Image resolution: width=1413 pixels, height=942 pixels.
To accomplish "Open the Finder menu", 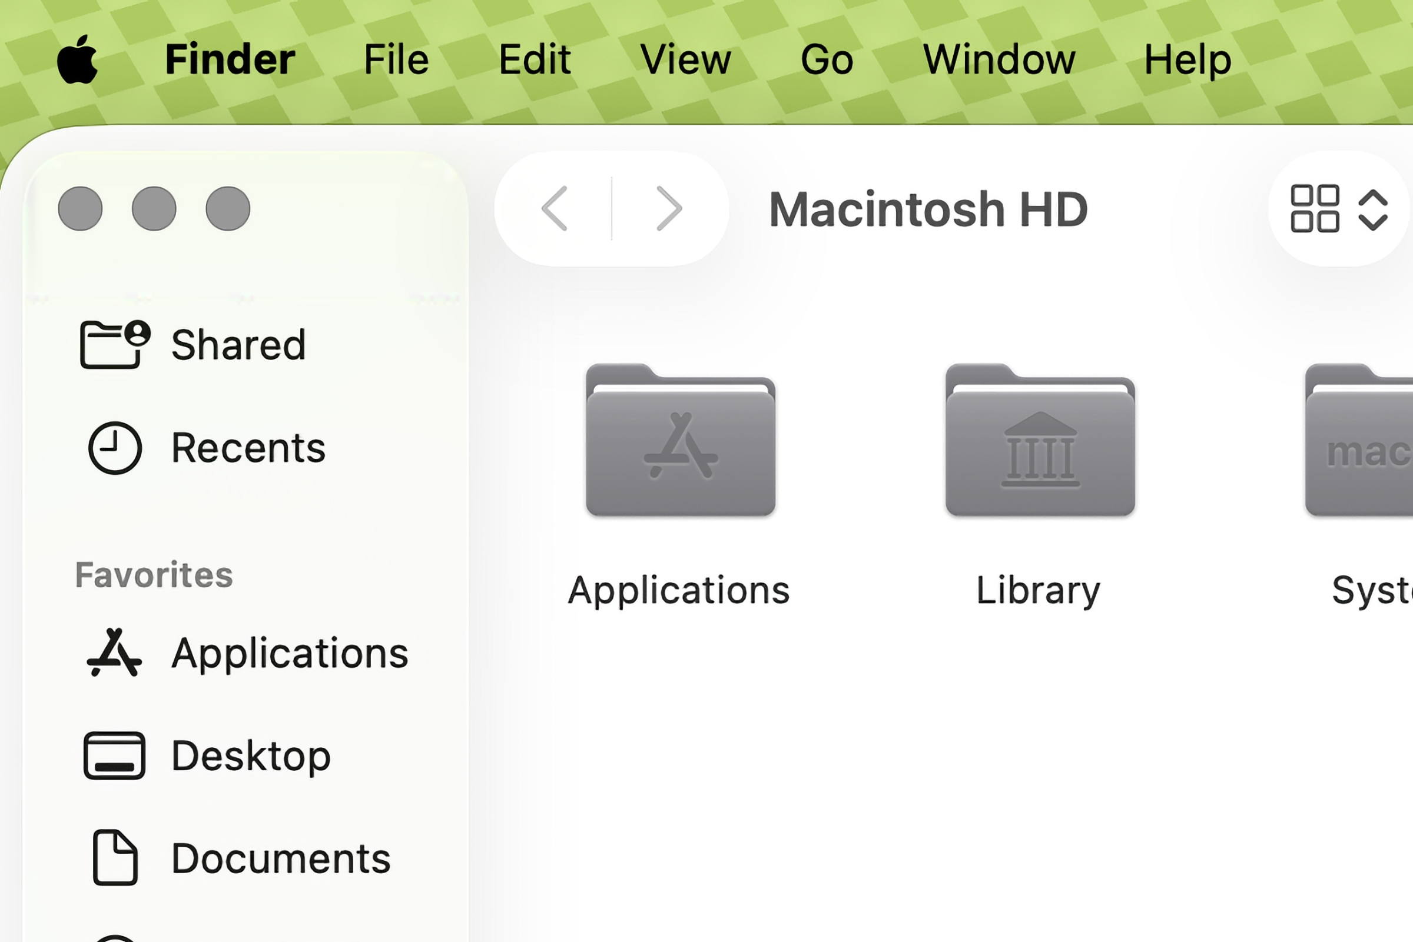I will (230, 58).
